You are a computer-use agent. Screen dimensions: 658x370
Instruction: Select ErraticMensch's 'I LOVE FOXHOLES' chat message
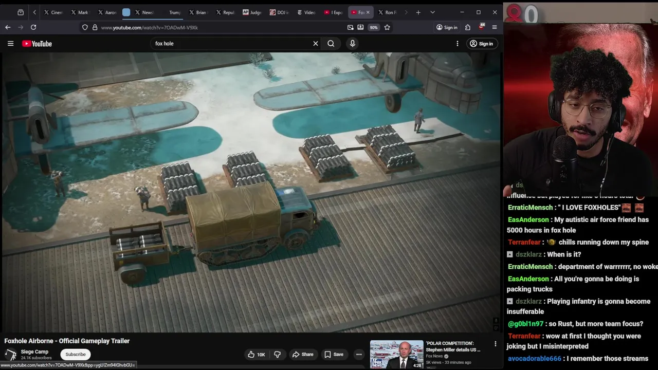point(576,208)
